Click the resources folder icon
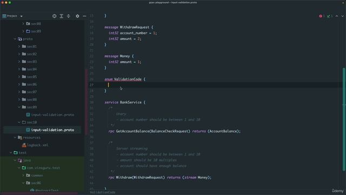 click(x=19, y=138)
